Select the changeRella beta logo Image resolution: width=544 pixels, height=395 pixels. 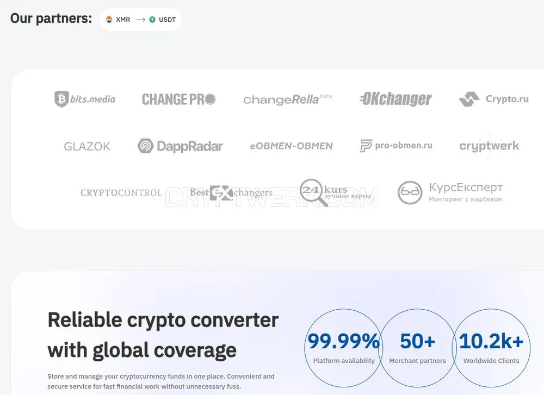(x=288, y=99)
